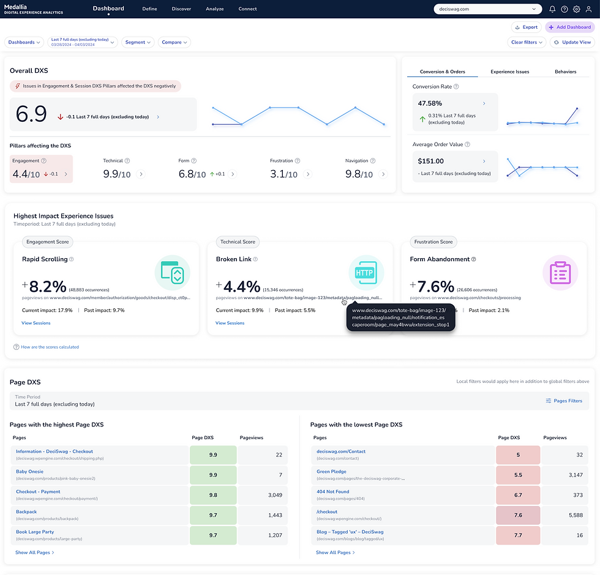Click the Rapid Scrolling info icon
This screenshot has height=575, width=600.
pos(71,259)
